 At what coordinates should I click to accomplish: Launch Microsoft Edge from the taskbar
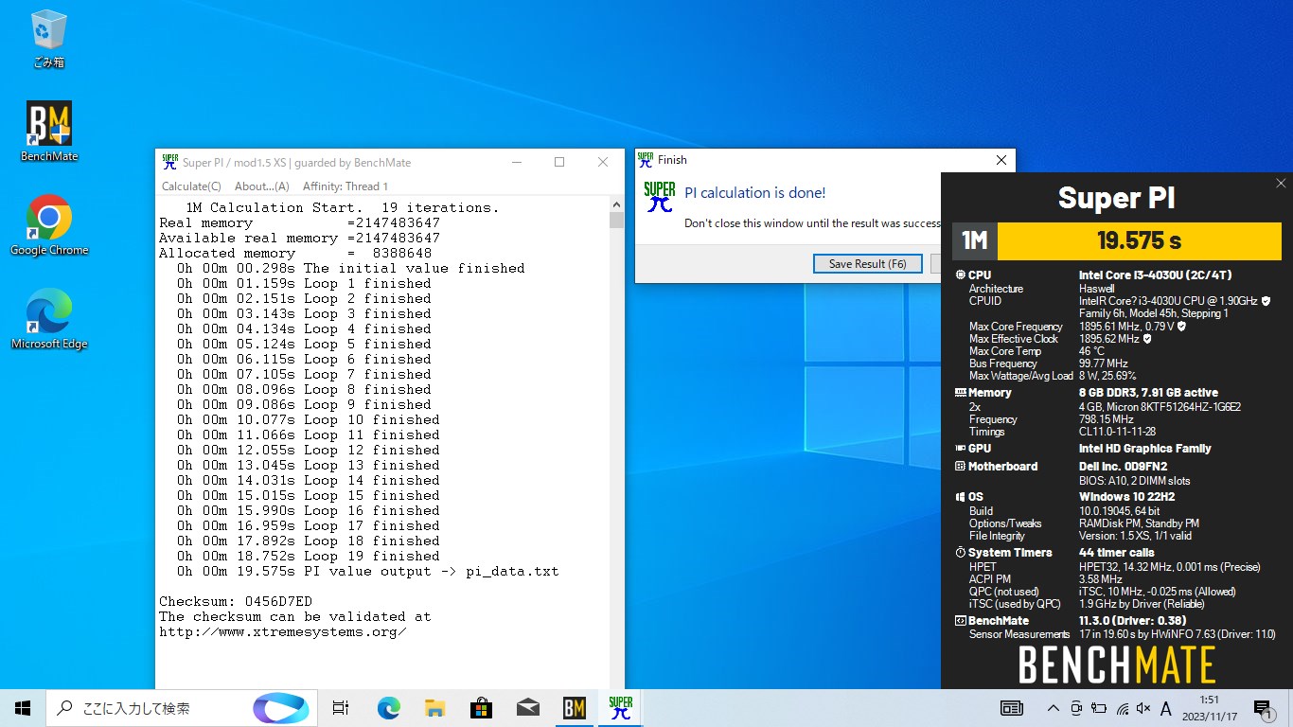coord(388,708)
